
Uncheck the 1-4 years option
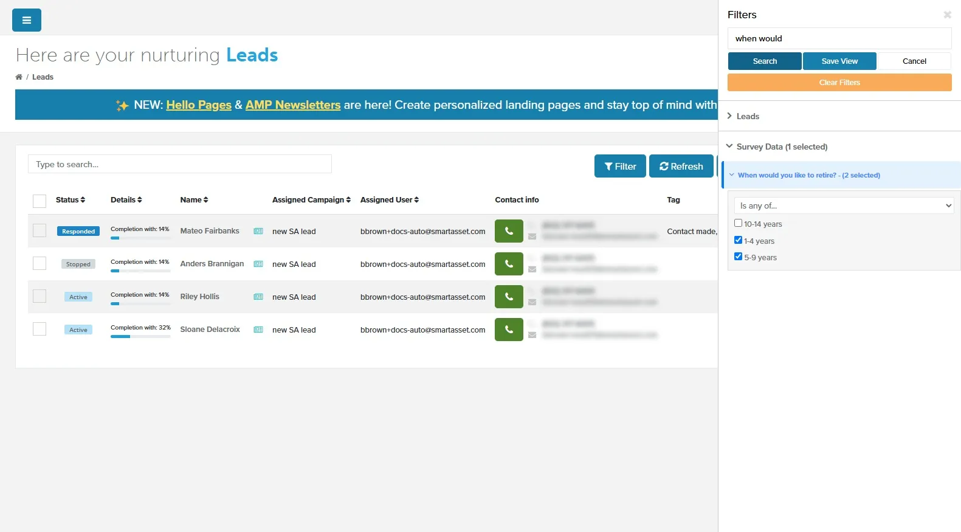point(738,240)
